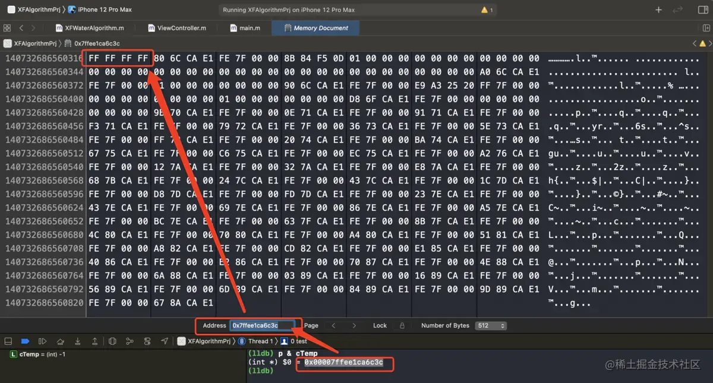Continue program execution in debug bar
The image size is (713, 383).
pos(42,341)
